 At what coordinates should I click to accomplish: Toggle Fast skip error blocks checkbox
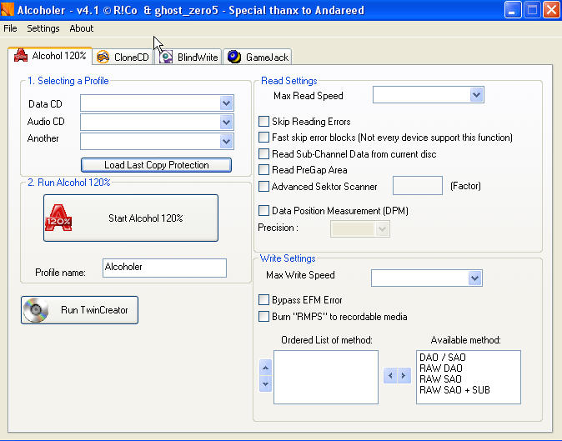tap(263, 138)
